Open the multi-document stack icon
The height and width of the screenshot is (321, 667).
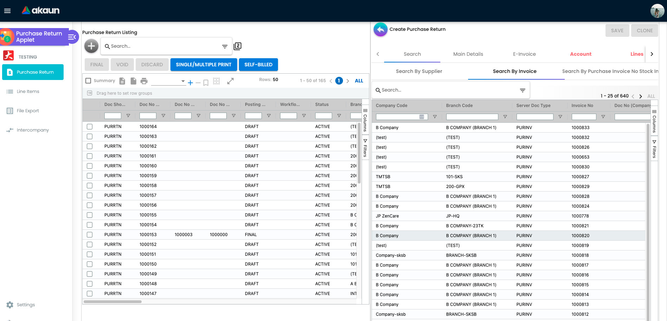click(x=238, y=46)
